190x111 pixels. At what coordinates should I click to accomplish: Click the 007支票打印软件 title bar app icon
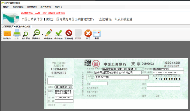[2, 3]
